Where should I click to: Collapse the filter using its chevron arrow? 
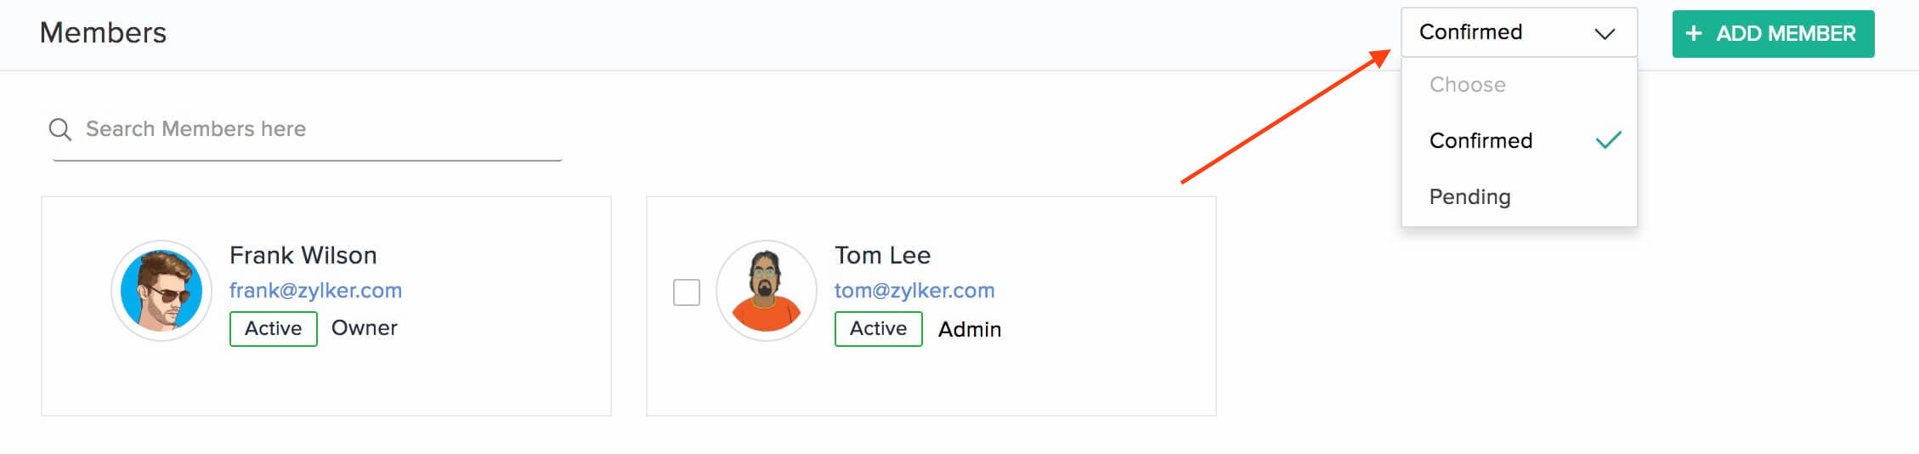pos(1605,34)
